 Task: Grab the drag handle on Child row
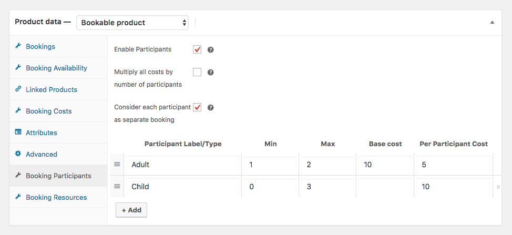point(118,187)
